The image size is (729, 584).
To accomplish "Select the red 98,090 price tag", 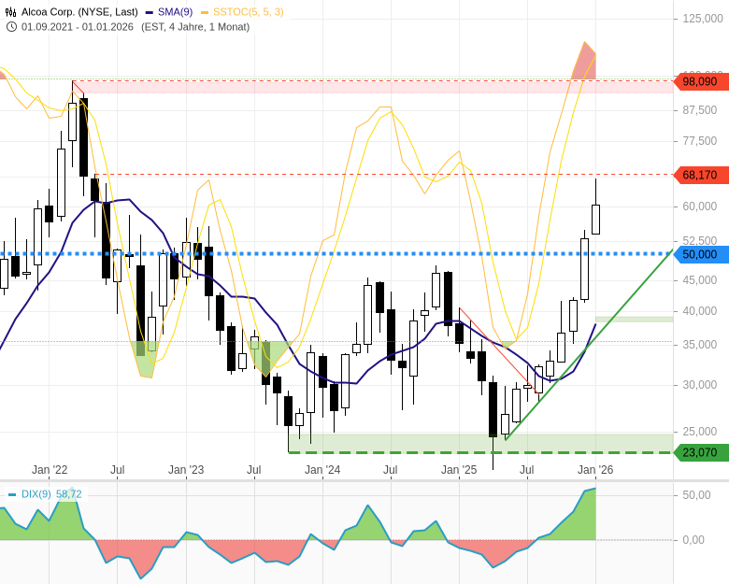I will tap(700, 81).
